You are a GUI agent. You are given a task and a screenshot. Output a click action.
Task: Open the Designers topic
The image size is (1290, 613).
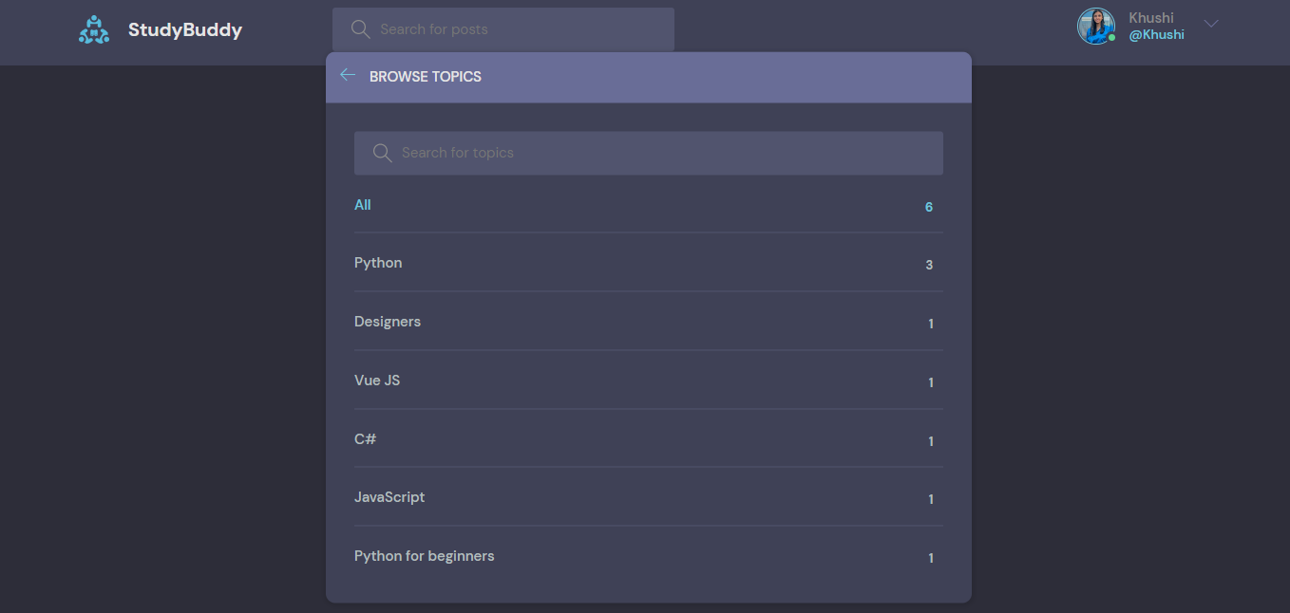click(x=388, y=321)
